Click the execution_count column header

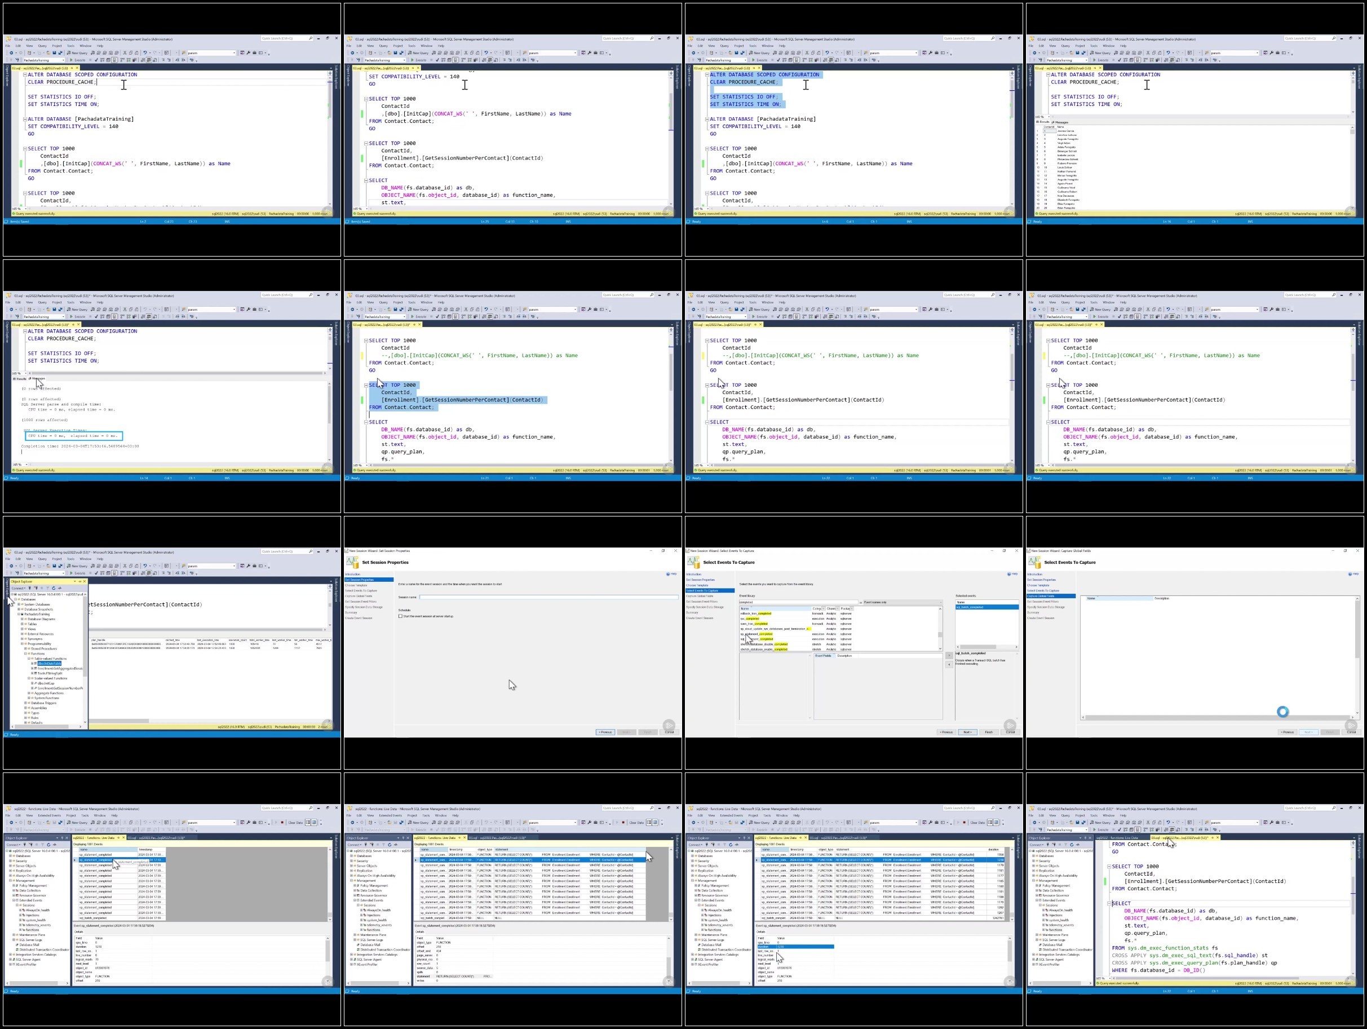coord(237,641)
